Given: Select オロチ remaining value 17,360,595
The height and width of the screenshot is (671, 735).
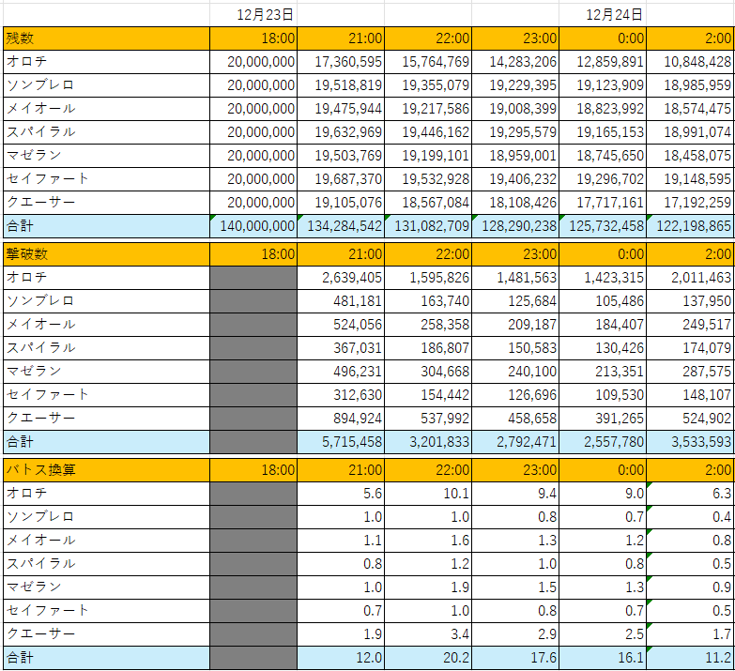Looking at the screenshot, I should point(341,62).
